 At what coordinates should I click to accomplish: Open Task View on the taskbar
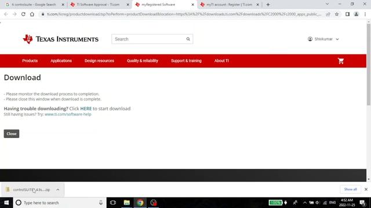[113, 203]
